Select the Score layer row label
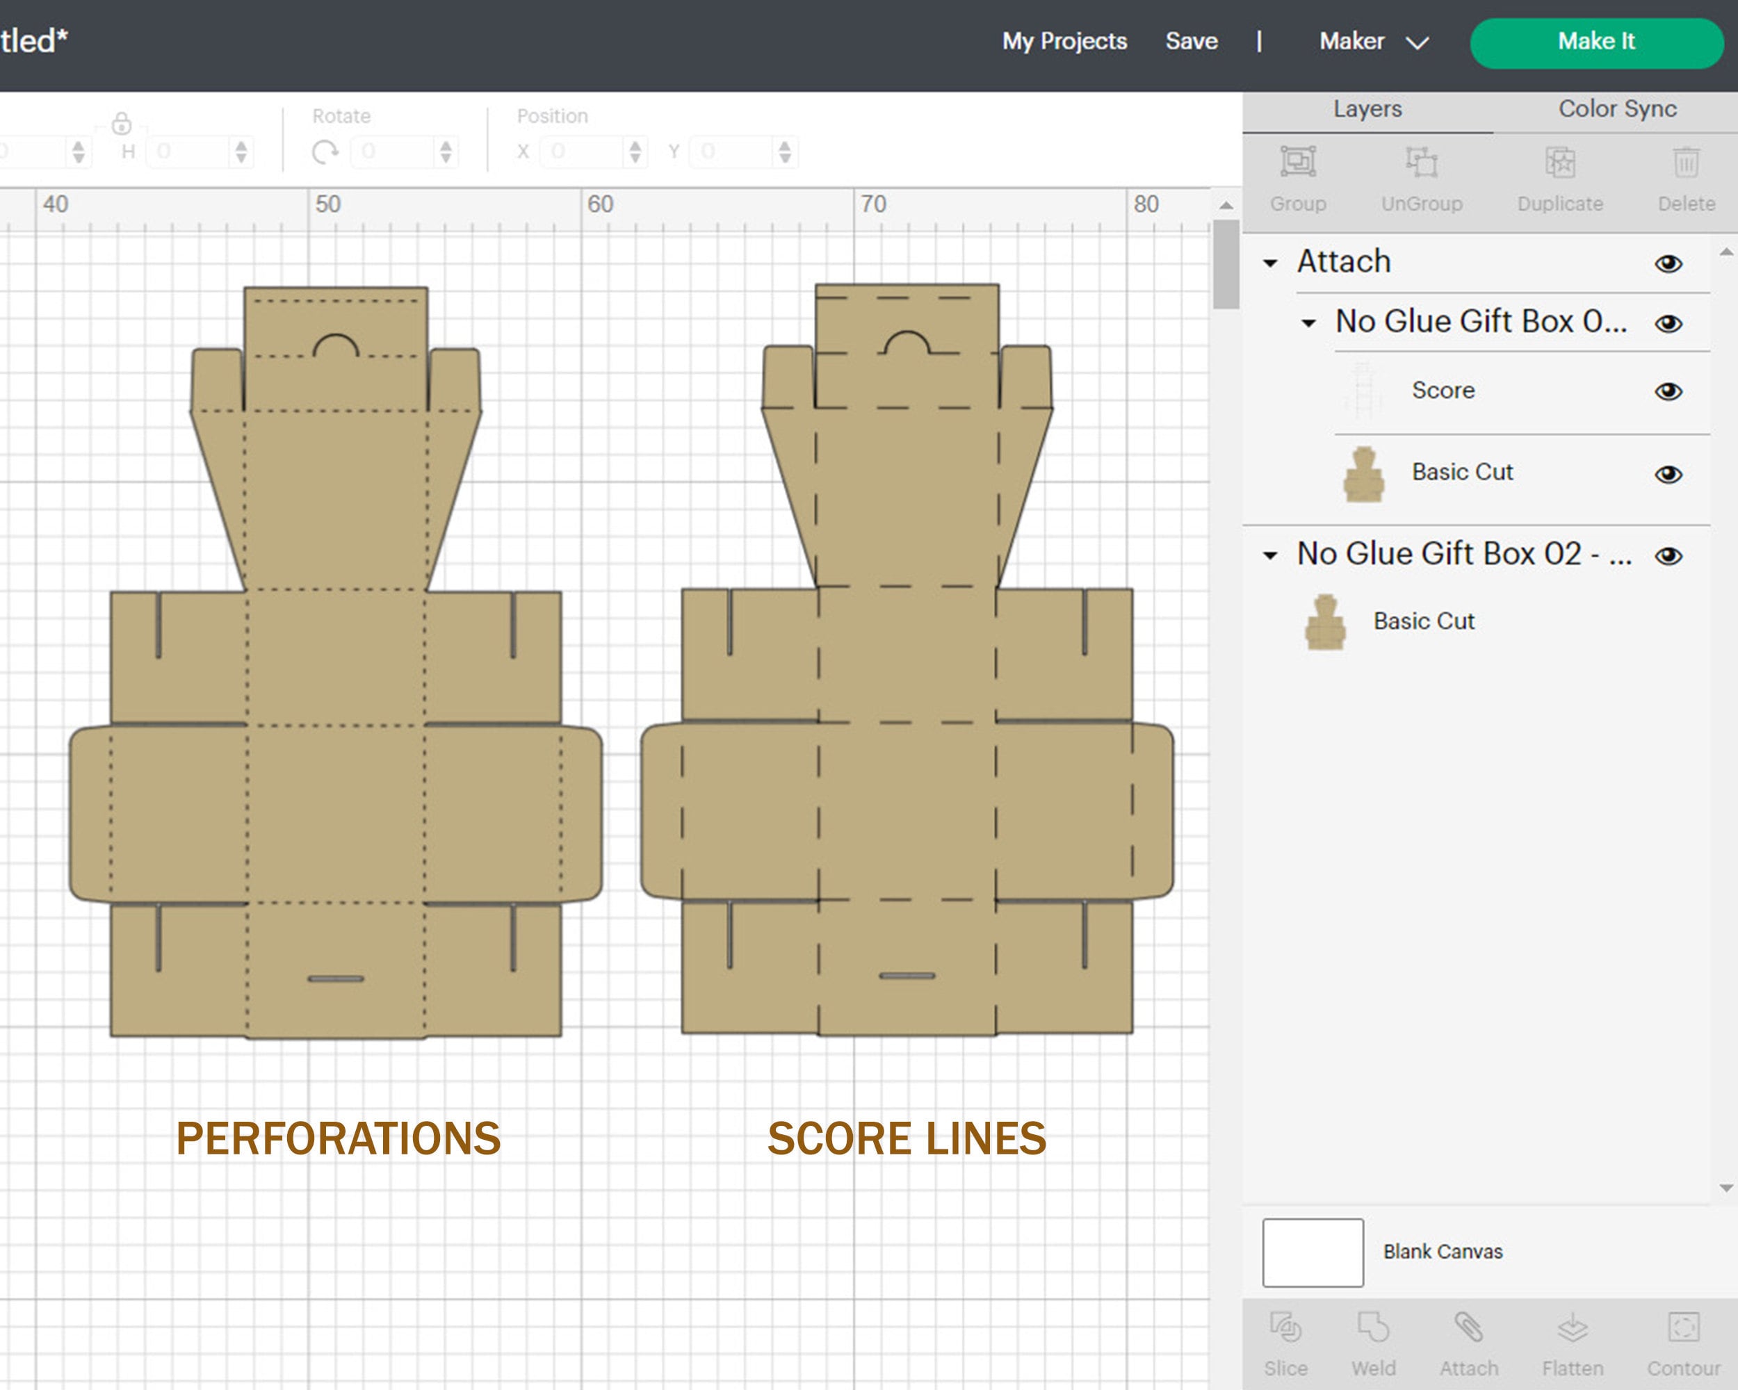1738x1390 pixels. tap(1443, 391)
